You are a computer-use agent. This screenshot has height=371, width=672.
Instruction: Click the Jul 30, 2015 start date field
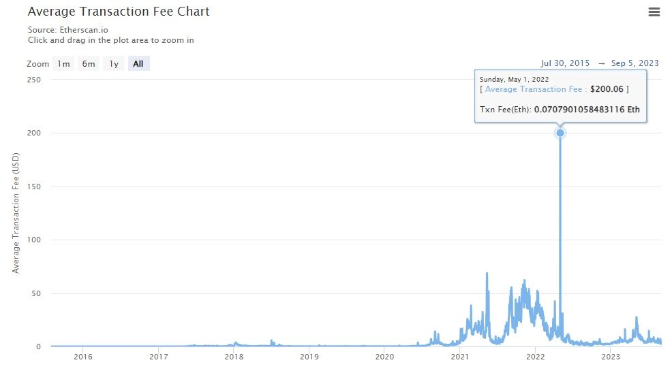pos(565,63)
